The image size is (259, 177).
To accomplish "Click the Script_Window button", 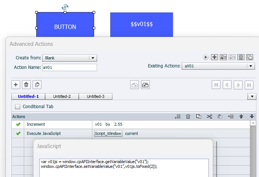I will pyautogui.click(x=108, y=133).
